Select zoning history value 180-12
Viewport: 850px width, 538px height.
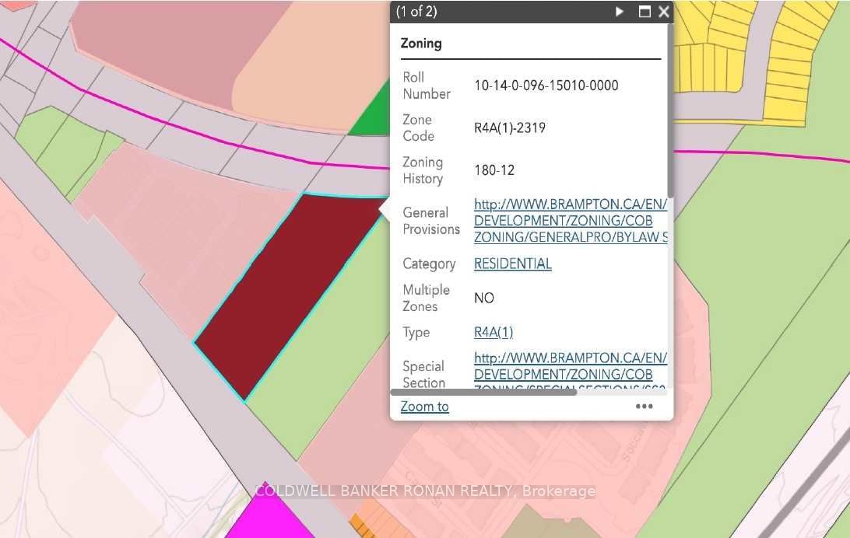tap(493, 170)
